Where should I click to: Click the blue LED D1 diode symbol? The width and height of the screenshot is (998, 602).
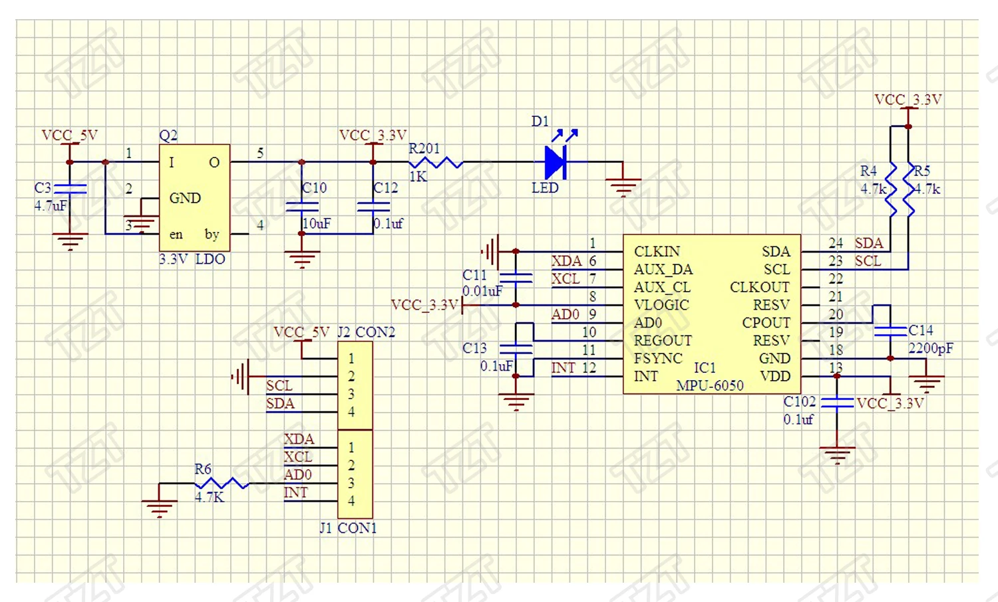click(x=556, y=161)
